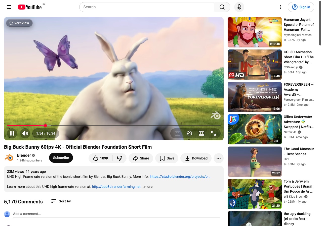Click 'FOREVERGREEN — Academy Award' title
The height and width of the screenshot is (226, 322).
click(299, 89)
